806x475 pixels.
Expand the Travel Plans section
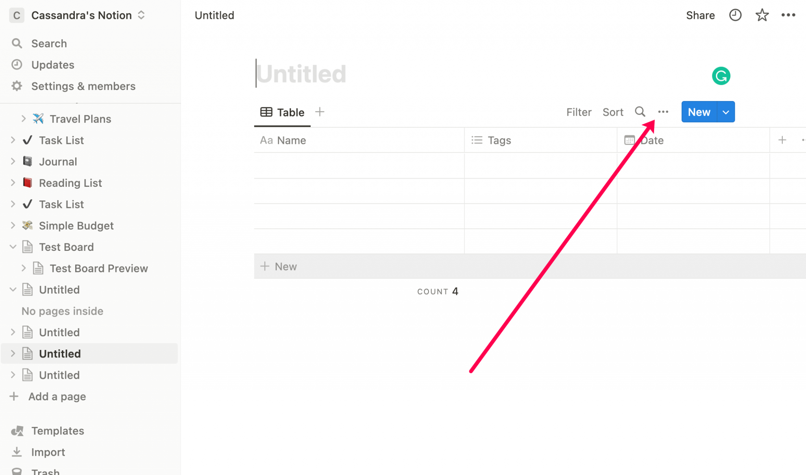click(24, 118)
